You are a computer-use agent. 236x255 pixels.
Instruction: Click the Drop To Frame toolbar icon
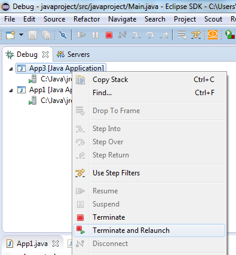pyautogui.click(x=182, y=35)
